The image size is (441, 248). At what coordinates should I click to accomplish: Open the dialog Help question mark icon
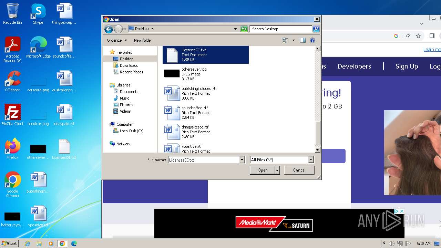point(312,40)
